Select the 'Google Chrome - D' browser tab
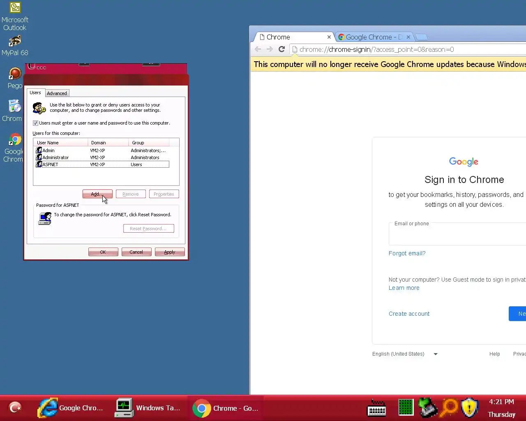 [x=374, y=37]
